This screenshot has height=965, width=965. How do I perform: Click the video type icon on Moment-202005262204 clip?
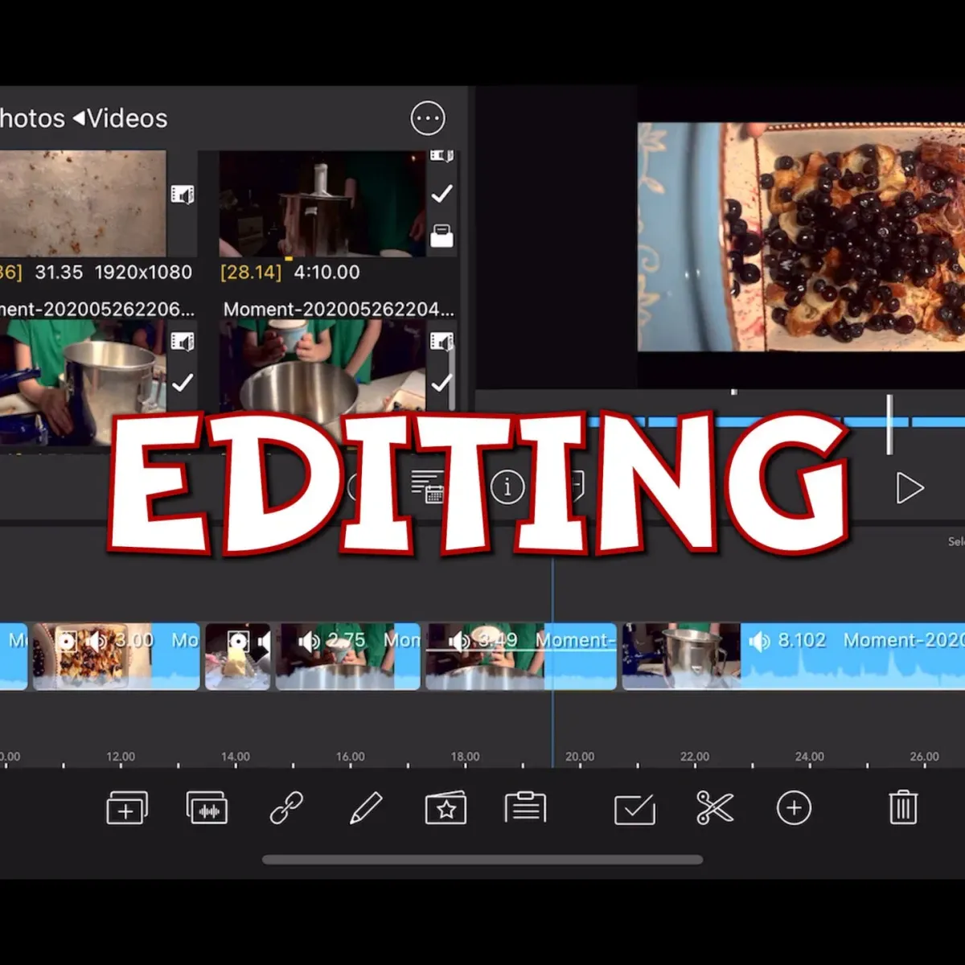(441, 342)
